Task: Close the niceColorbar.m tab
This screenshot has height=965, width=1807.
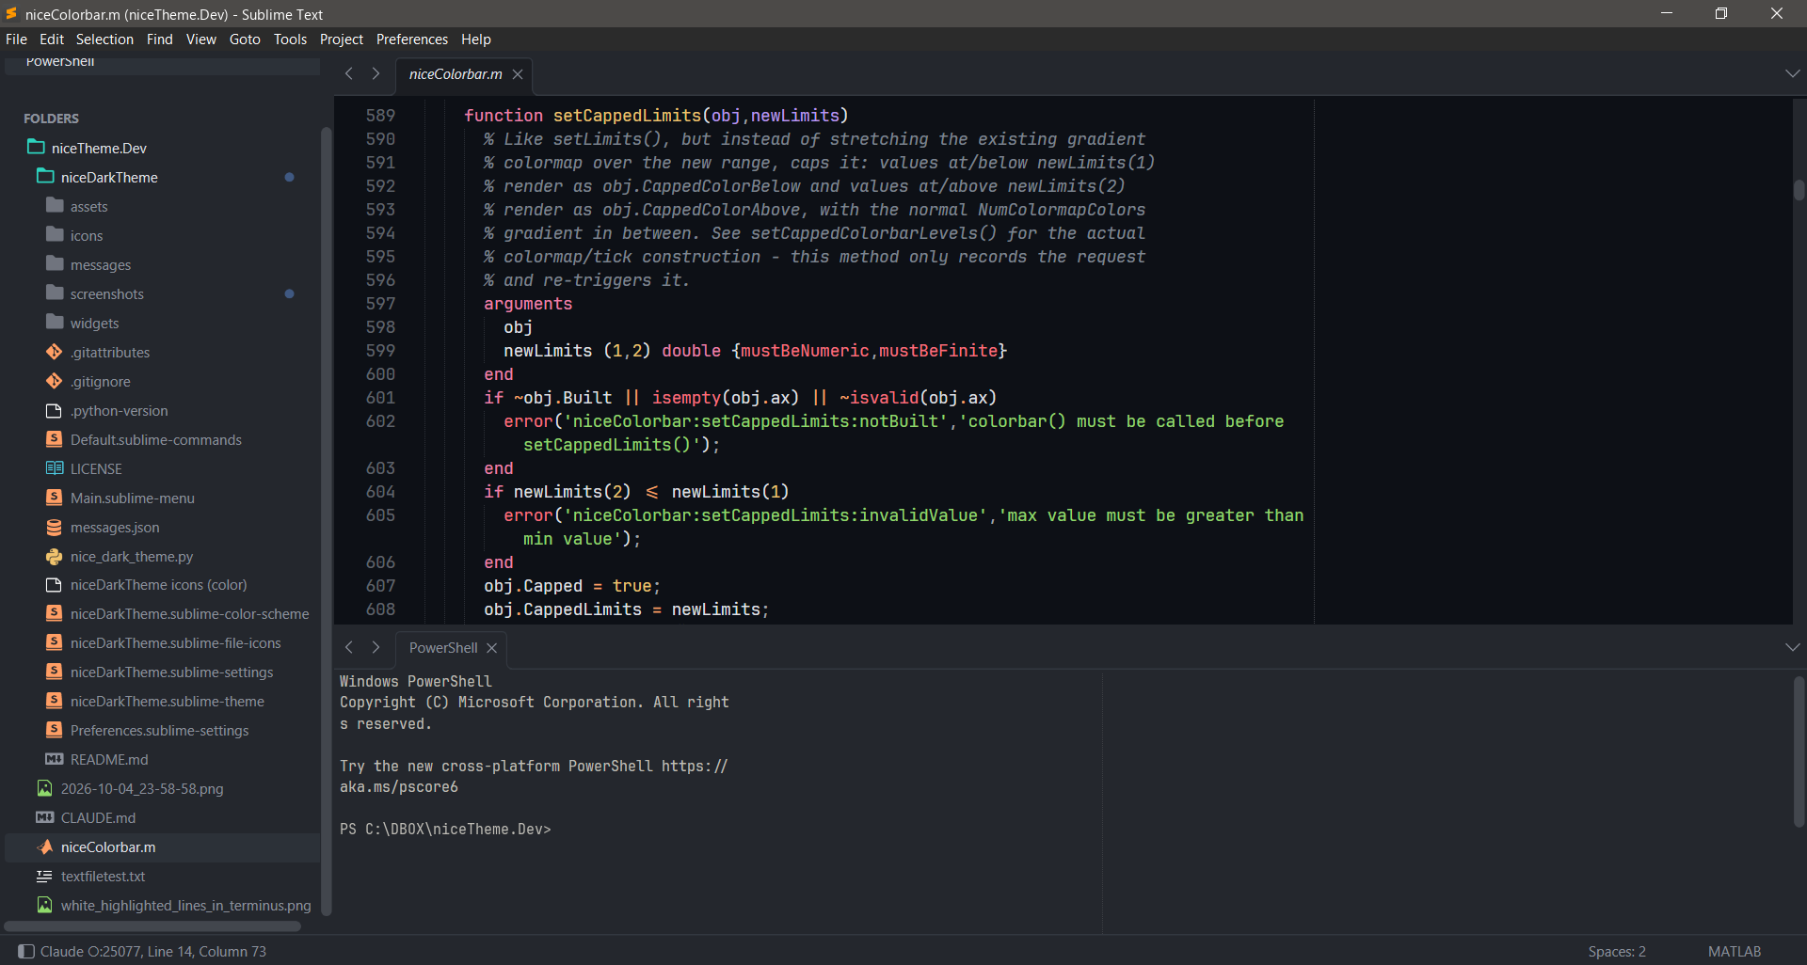Action: [518, 74]
